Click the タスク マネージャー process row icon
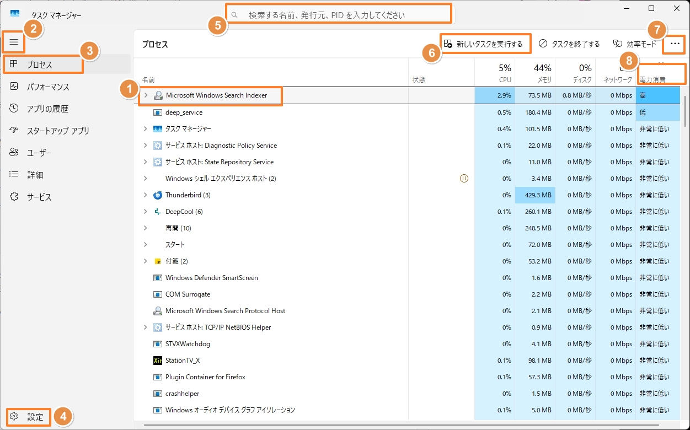Viewport: 690px width, 430px height. click(x=157, y=129)
